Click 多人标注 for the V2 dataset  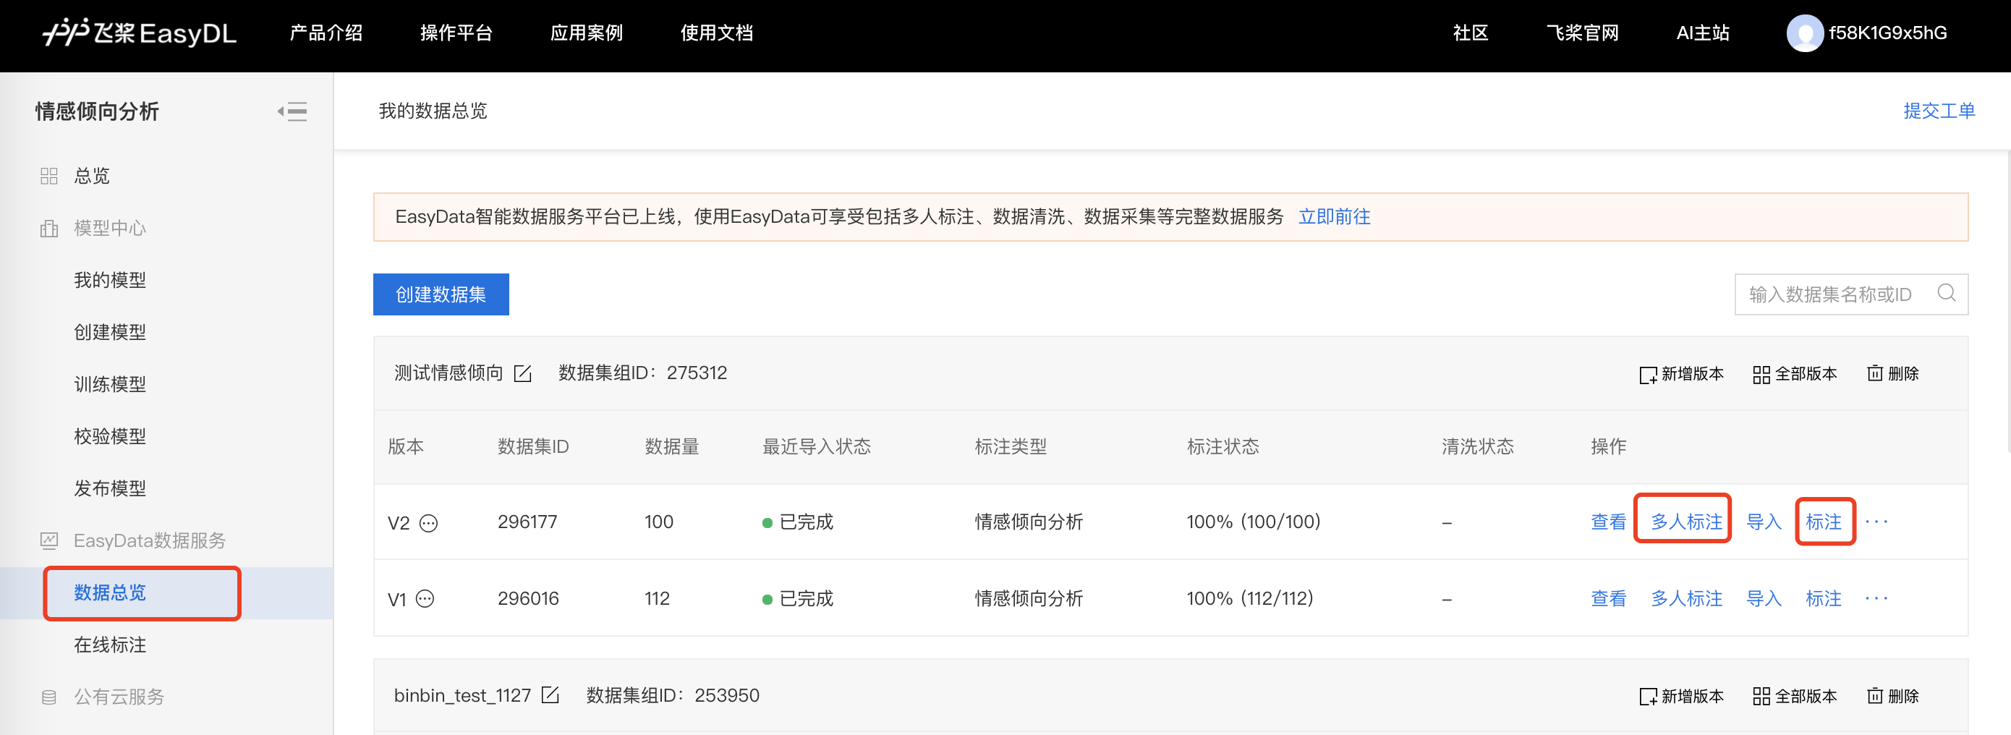pyautogui.click(x=1686, y=522)
